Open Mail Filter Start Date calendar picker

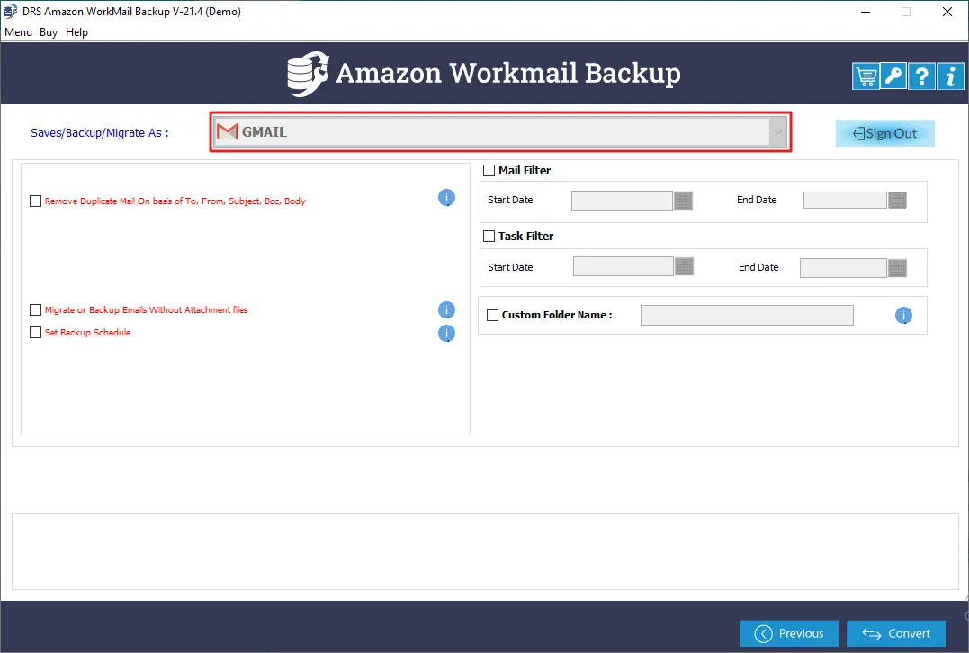[683, 201]
